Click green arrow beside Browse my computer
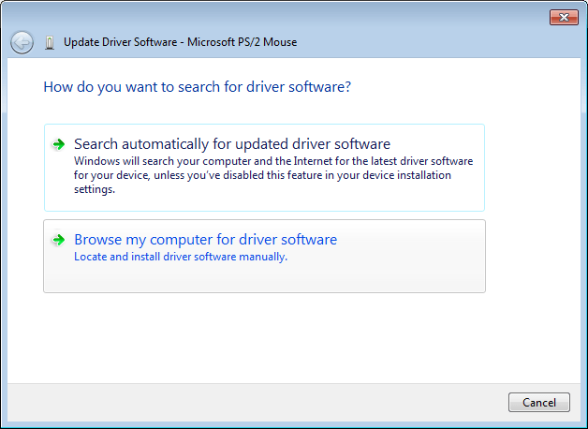Viewport: 588px width, 429px height. 59,240
